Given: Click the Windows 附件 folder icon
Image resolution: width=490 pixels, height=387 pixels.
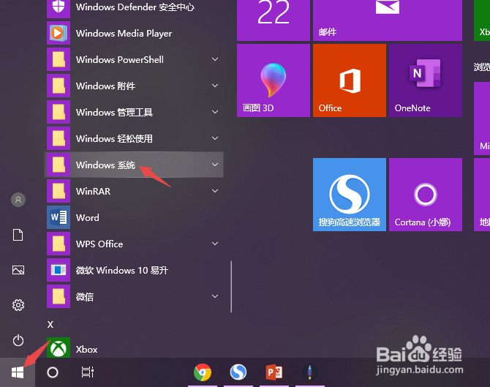Looking at the screenshot, I should click(59, 86).
